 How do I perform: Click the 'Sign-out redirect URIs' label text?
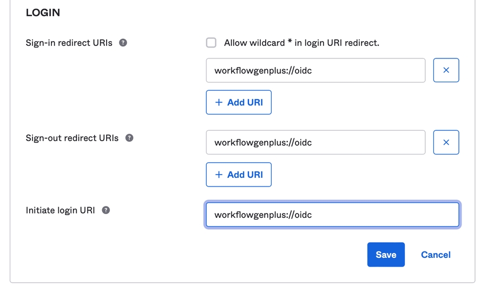click(x=72, y=138)
